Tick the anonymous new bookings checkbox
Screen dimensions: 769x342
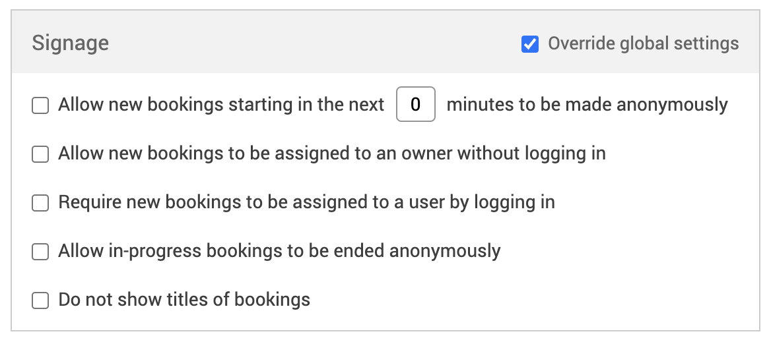pyautogui.click(x=41, y=105)
